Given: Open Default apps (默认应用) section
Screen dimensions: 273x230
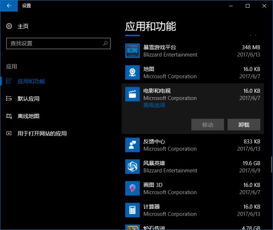Looking at the screenshot, I should coord(28,99).
